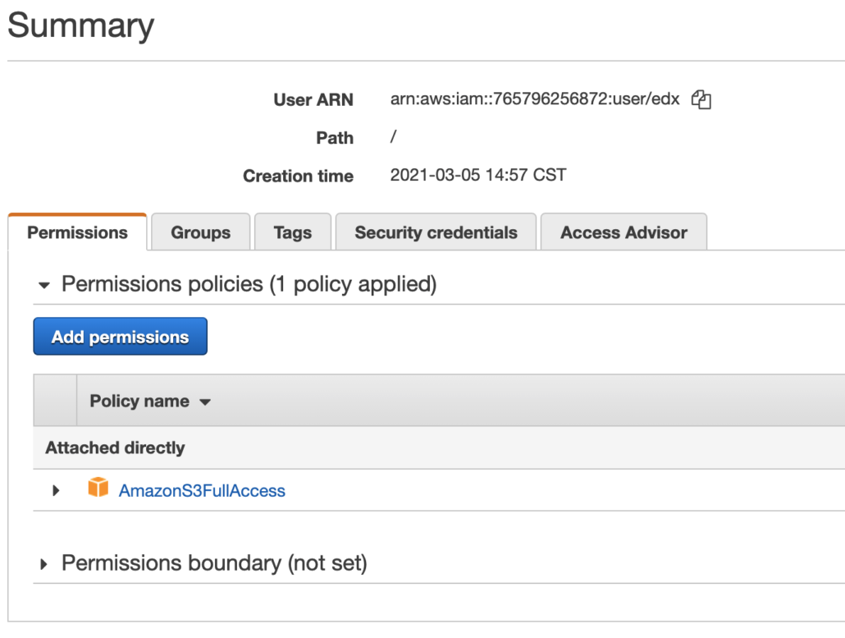Switch to the Permissions tab

tap(77, 232)
